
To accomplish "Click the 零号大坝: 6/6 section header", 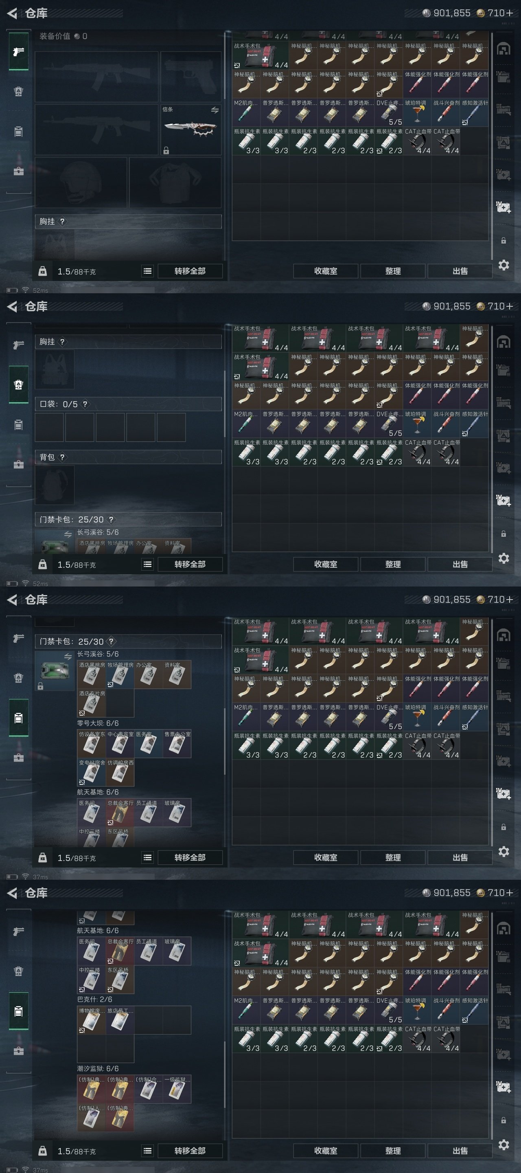I will click(98, 723).
